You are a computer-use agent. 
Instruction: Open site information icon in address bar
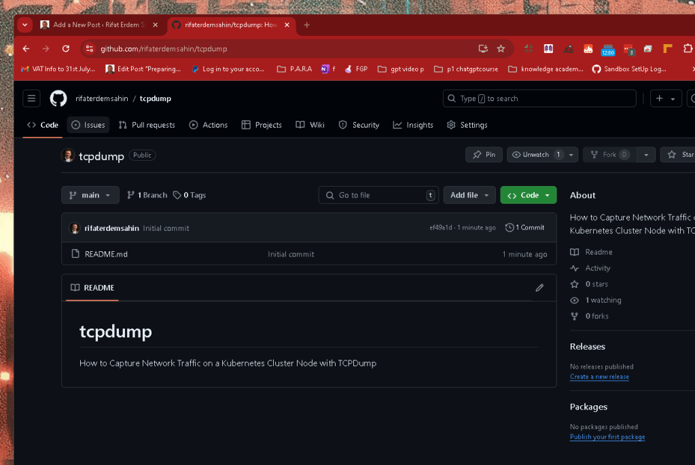[90, 49]
